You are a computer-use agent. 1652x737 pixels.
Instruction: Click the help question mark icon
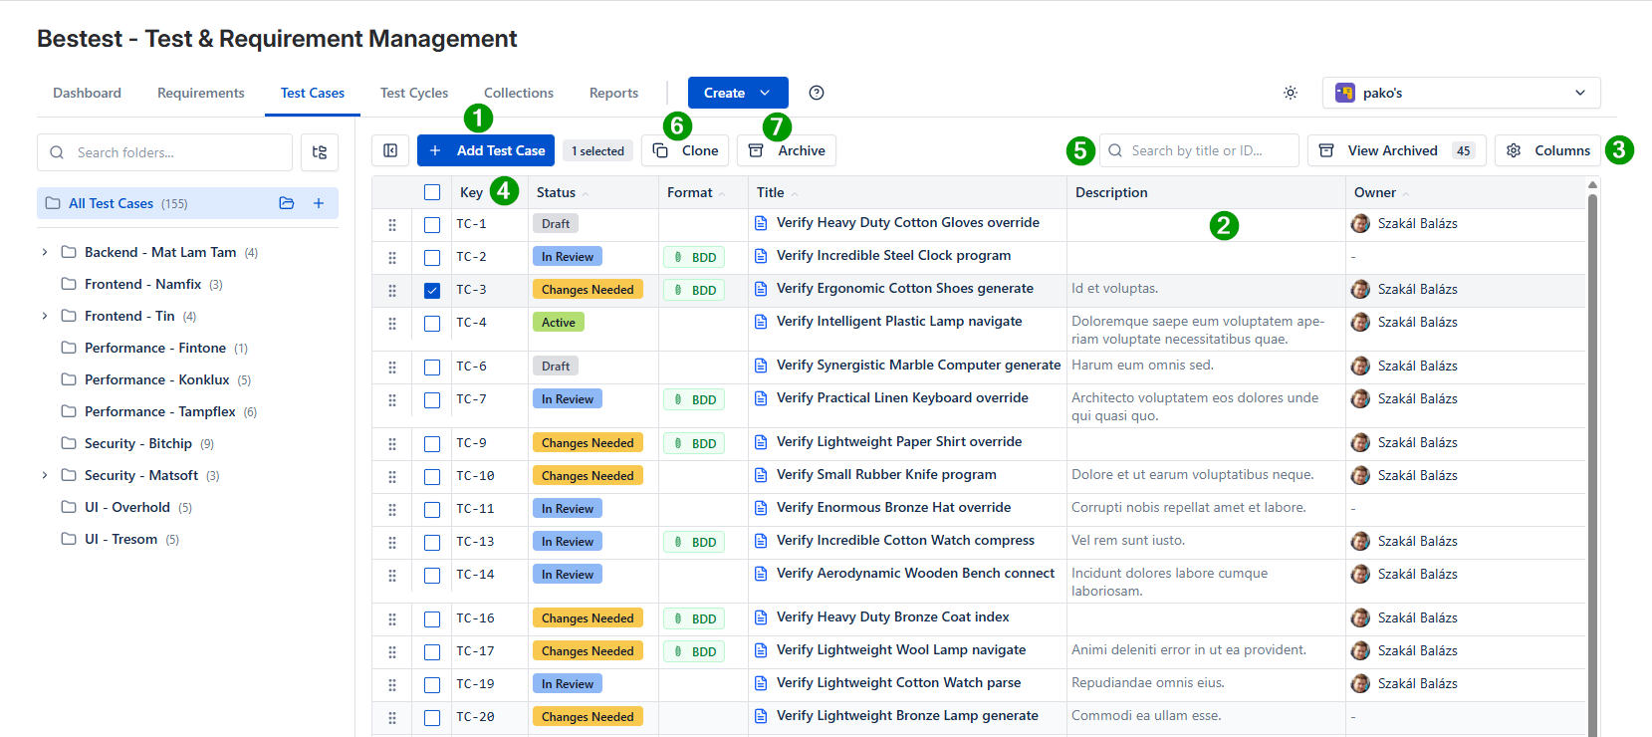tap(817, 93)
